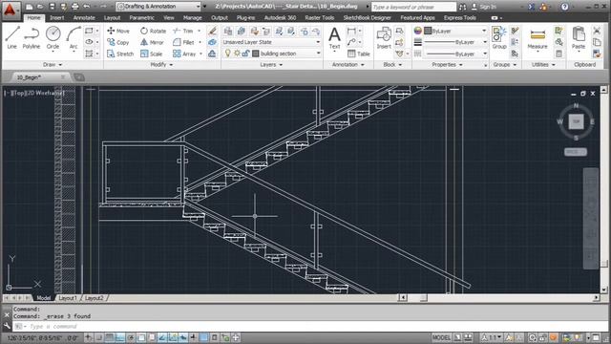The height and width of the screenshot is (344, 611).
Task: Select the Arc tool
Action: click(74, 38)
